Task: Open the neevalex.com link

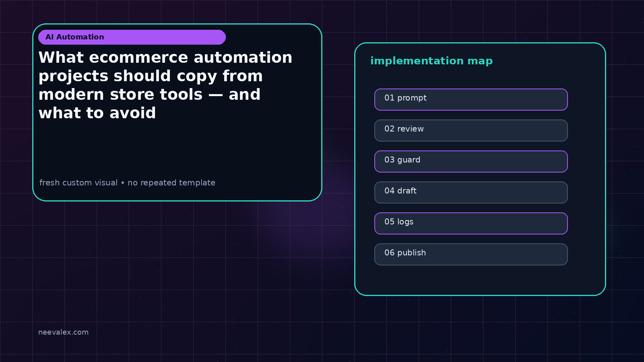Action: 63,332
